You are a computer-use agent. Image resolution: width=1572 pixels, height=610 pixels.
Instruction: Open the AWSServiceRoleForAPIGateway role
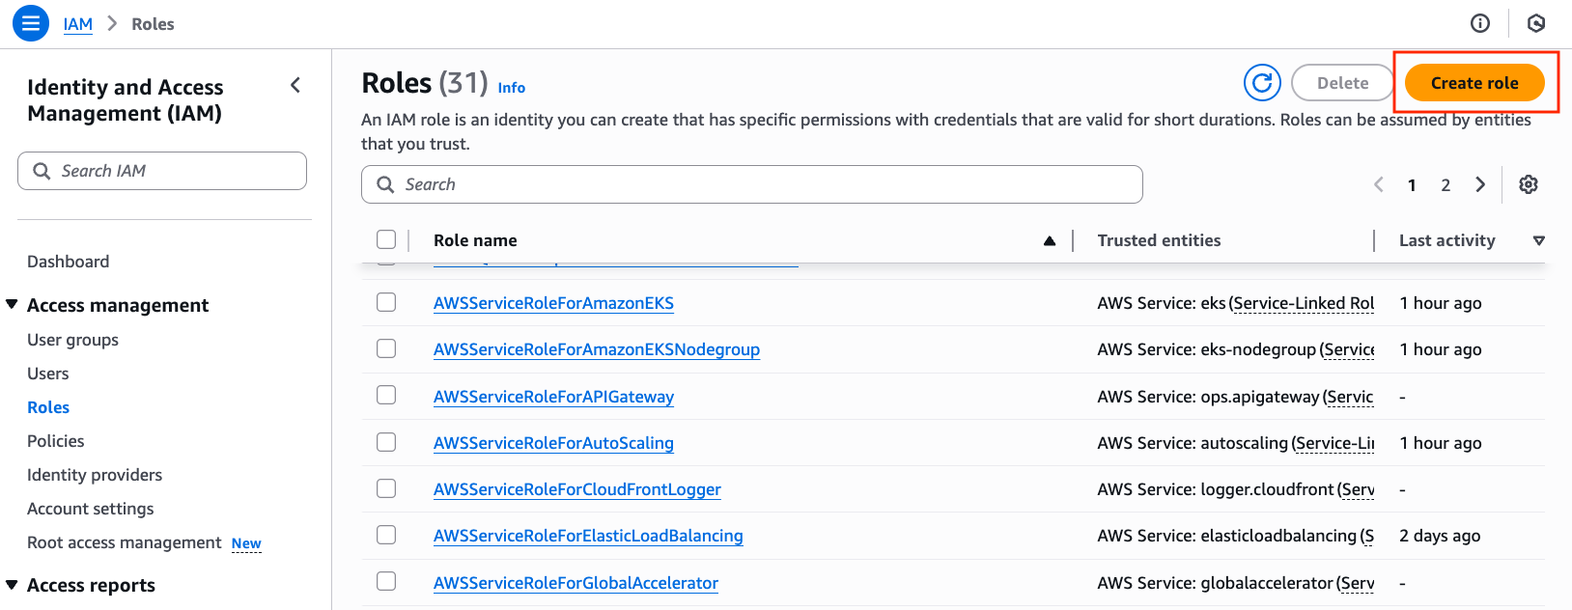click(x=553, y=397)
